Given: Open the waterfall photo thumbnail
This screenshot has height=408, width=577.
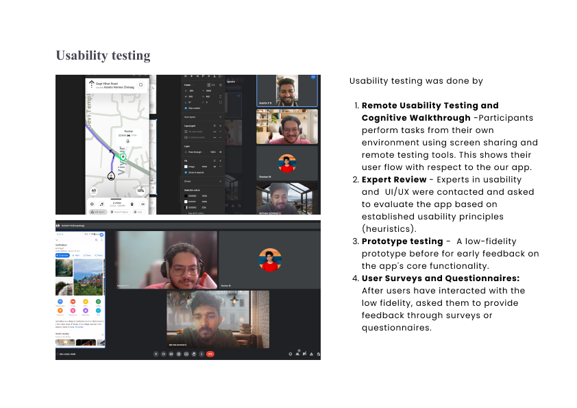Looking at the screenshot, I should (x=64, y=287).
